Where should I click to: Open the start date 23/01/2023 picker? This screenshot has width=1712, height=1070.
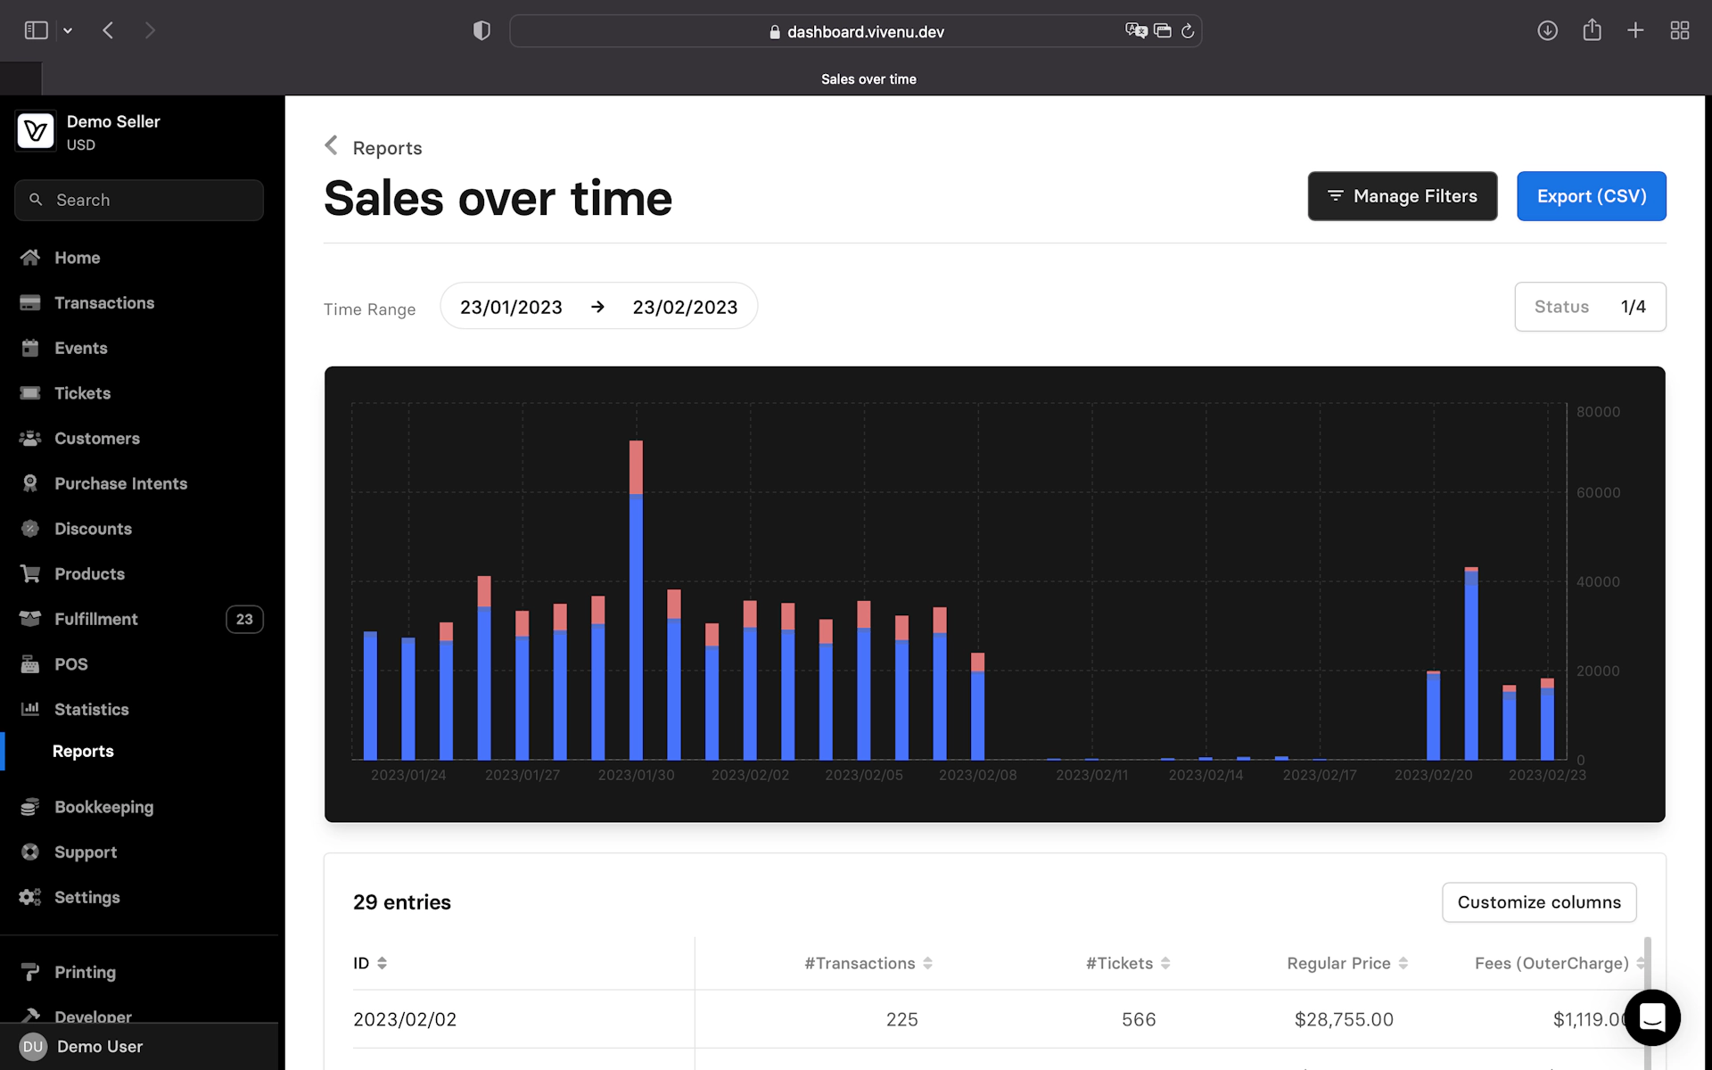[x=511, y=307]
